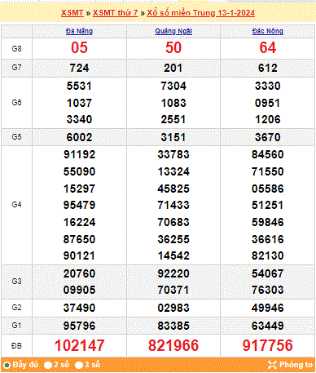Click the G7 number 201
Viewport: 316px width, 373px height.
[x=173, y=68]
